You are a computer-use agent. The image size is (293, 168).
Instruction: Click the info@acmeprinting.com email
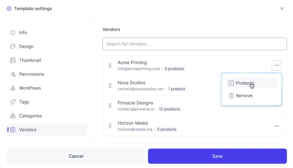point(139,69)
